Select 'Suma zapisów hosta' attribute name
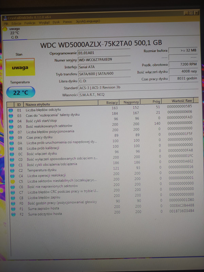 pyautogui.click(x=44, y=208)
